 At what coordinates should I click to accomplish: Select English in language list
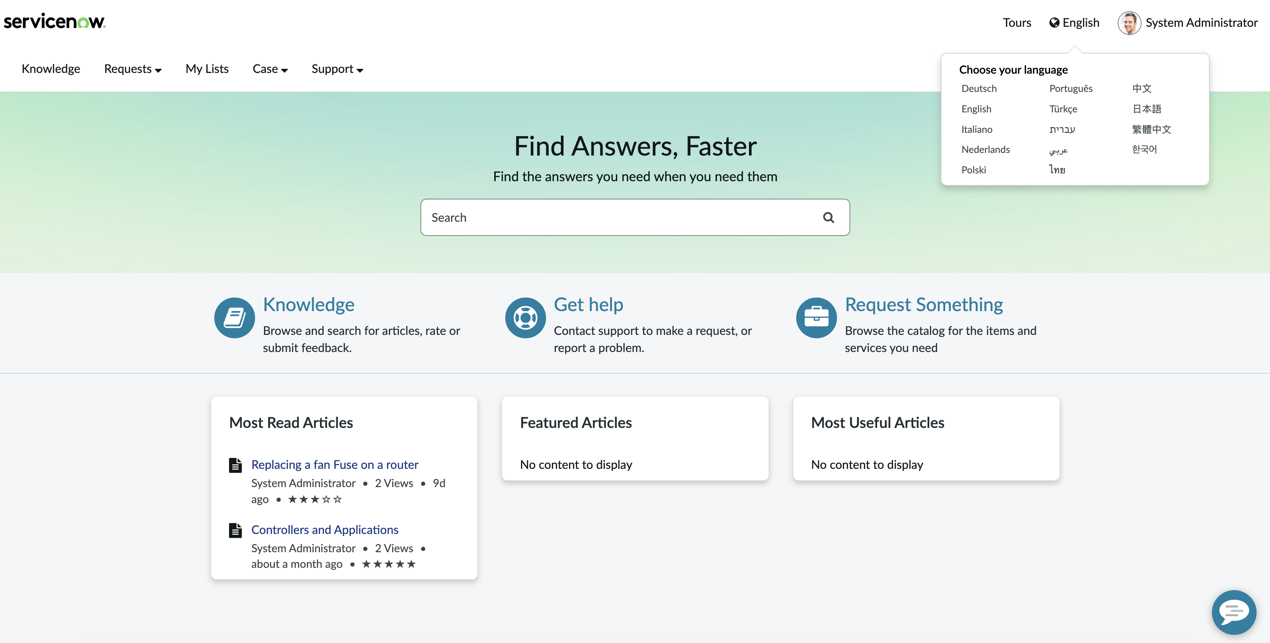coord(976,109)
